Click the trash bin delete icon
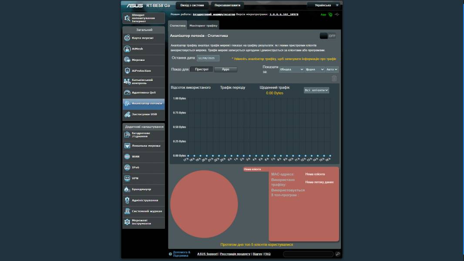The width and height of the screenshot is (464, 261). 334,78
